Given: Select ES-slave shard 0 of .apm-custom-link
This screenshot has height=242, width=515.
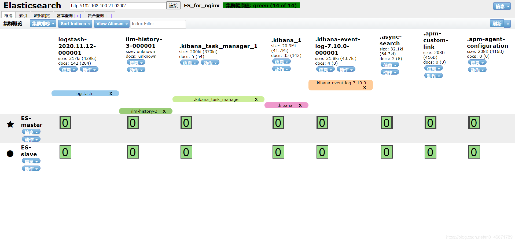Looking at the screenshot, I should [x=431, y=152].
